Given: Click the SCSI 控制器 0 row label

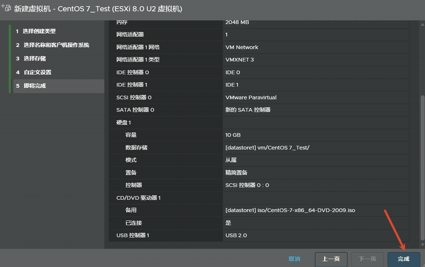Looking at the screenshot, I should 134,97.
